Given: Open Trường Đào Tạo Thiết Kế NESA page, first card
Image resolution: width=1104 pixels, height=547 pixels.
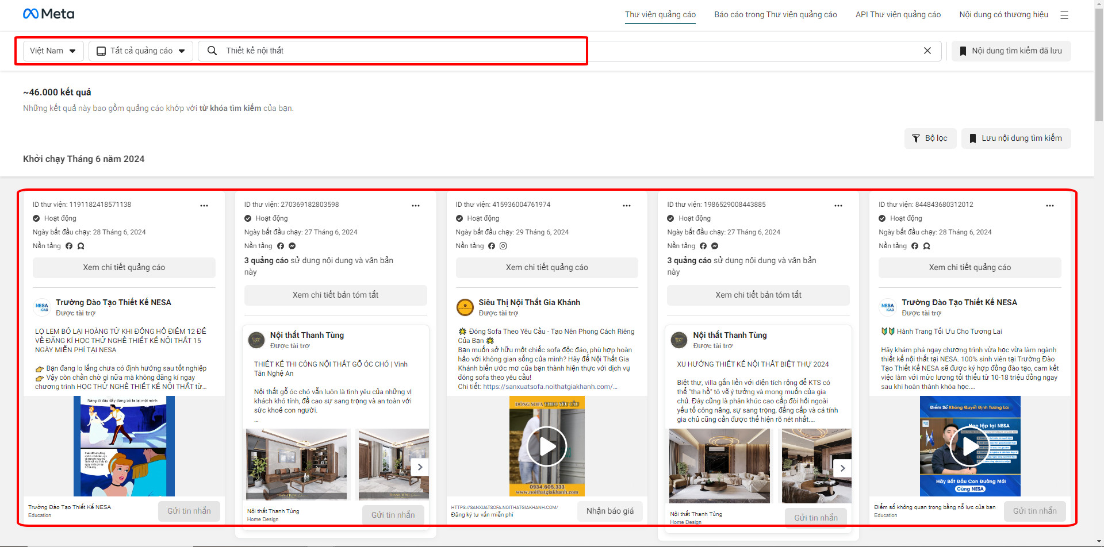Looking at the screenshot, I should point(113,302).
